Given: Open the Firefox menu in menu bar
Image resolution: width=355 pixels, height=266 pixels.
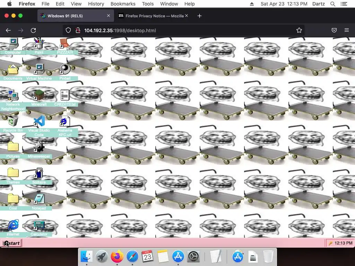Looking at the screenshot, I should [27, 4].
